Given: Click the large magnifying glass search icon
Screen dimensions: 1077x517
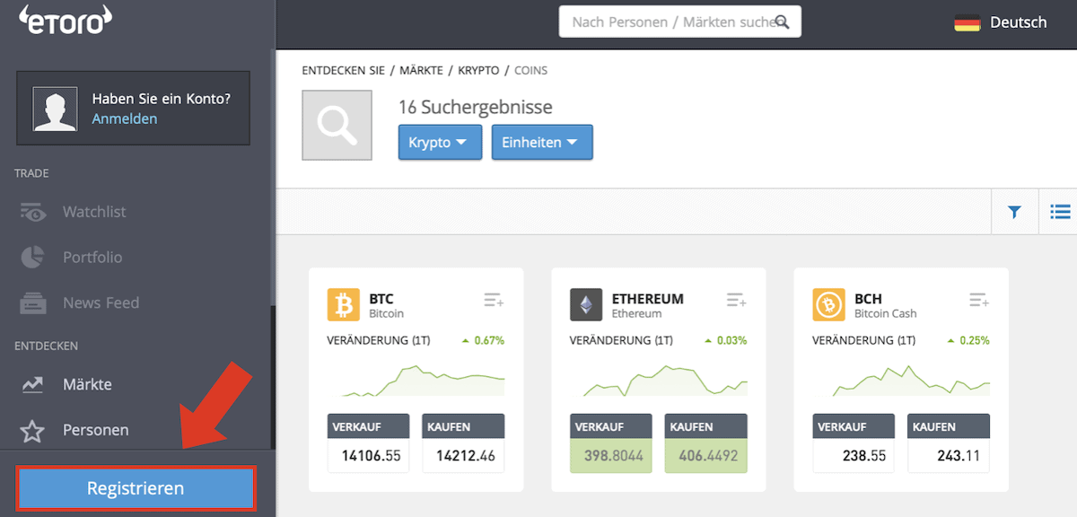Looking at the screenshot, I should coord(337,125).
